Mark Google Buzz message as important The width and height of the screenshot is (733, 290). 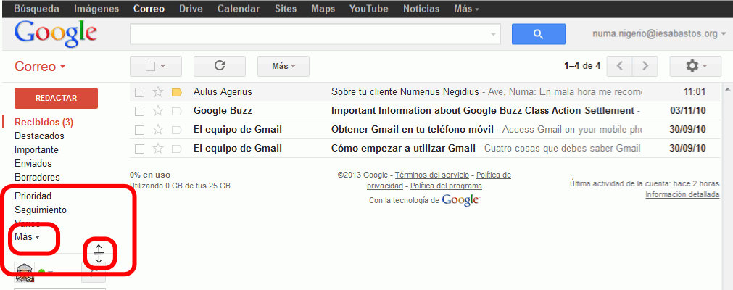coord(177,111)
